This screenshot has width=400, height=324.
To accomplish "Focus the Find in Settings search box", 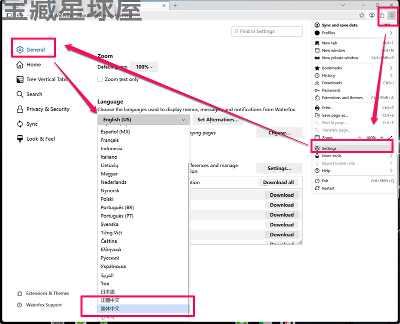I will [x=267, y=31].
